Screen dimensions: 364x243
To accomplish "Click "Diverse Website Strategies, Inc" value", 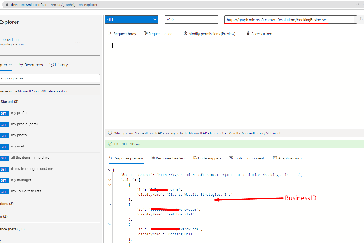I will (199, 195).
